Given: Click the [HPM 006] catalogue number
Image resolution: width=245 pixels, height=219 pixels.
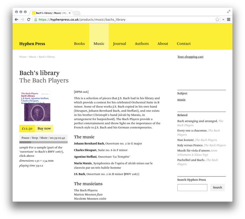Looking at the screenshot, I should tap(81, 92).
